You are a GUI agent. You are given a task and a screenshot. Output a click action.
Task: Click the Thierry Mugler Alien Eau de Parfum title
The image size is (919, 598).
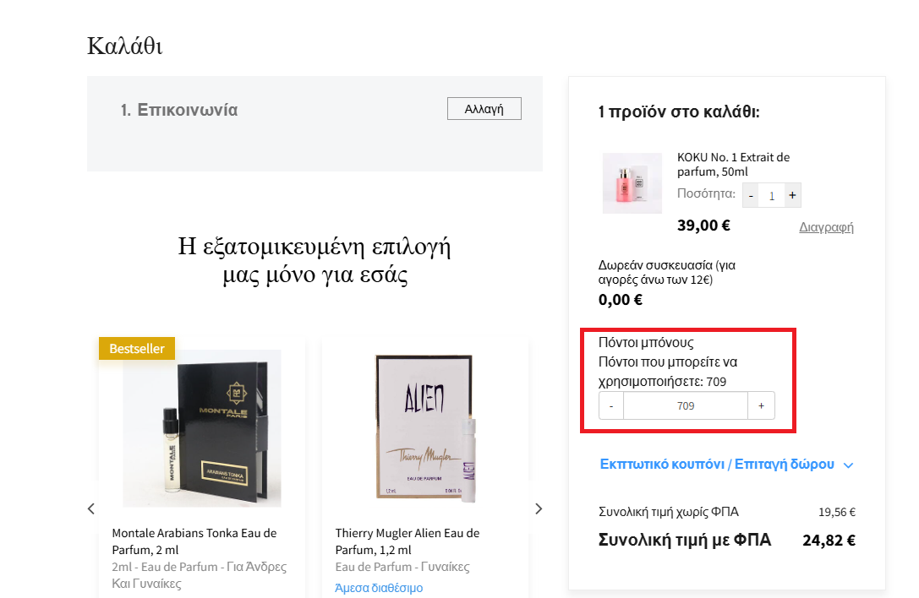pos(408,541)
